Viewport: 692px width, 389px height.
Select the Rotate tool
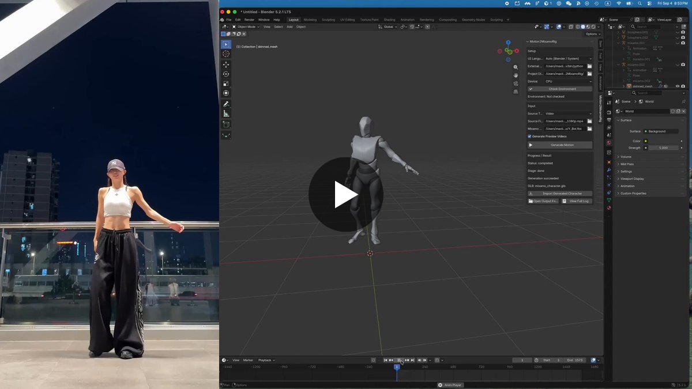[226, 74]
